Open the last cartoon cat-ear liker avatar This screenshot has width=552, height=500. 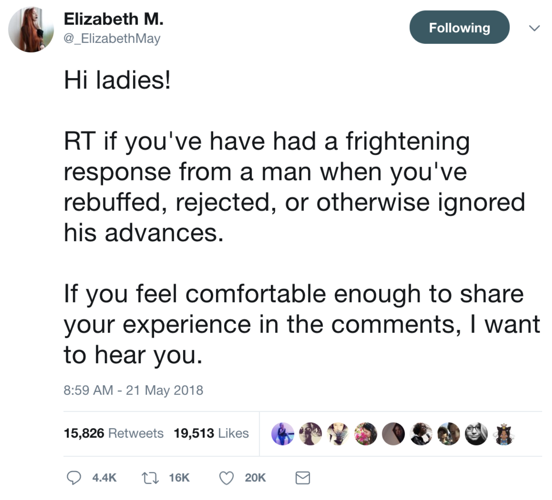pyautogui.click(x=504, y=434)
